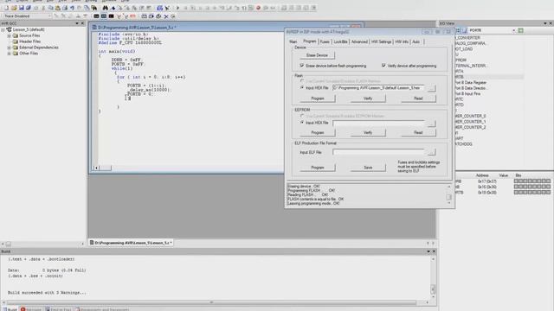Click Program in the Flash section
This screenshot has width=554, height=311.
coord(318,98)
